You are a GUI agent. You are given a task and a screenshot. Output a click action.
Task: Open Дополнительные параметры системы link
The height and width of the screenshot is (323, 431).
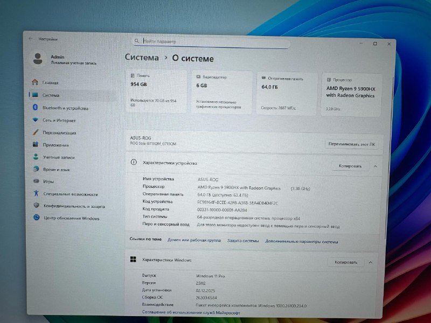302,241
